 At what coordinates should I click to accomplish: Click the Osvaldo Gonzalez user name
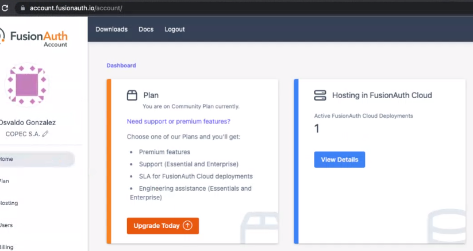pos(28,122)
